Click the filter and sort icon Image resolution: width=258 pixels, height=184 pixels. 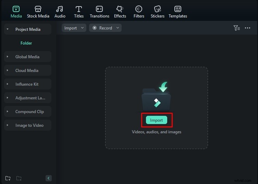[236, 28]
